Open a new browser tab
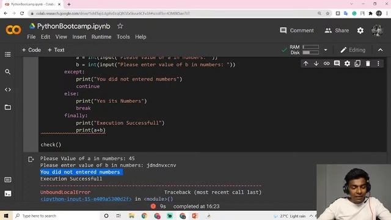Viewport: 391px width, 220px height. click(x=69, y=4)
